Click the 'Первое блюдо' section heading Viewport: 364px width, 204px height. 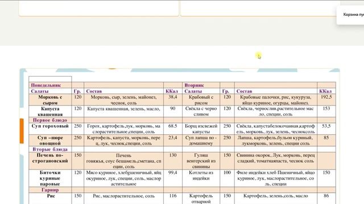coord(50,120)
